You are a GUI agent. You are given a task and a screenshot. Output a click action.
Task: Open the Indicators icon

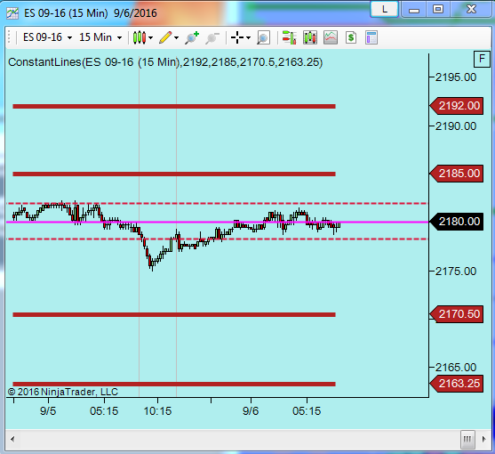331,37
